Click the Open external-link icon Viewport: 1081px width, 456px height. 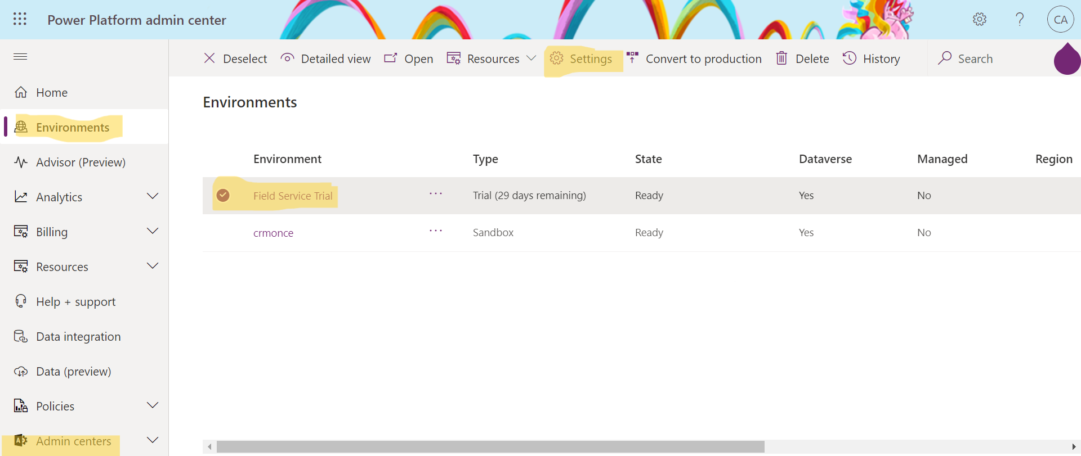(x=390, y=58)
